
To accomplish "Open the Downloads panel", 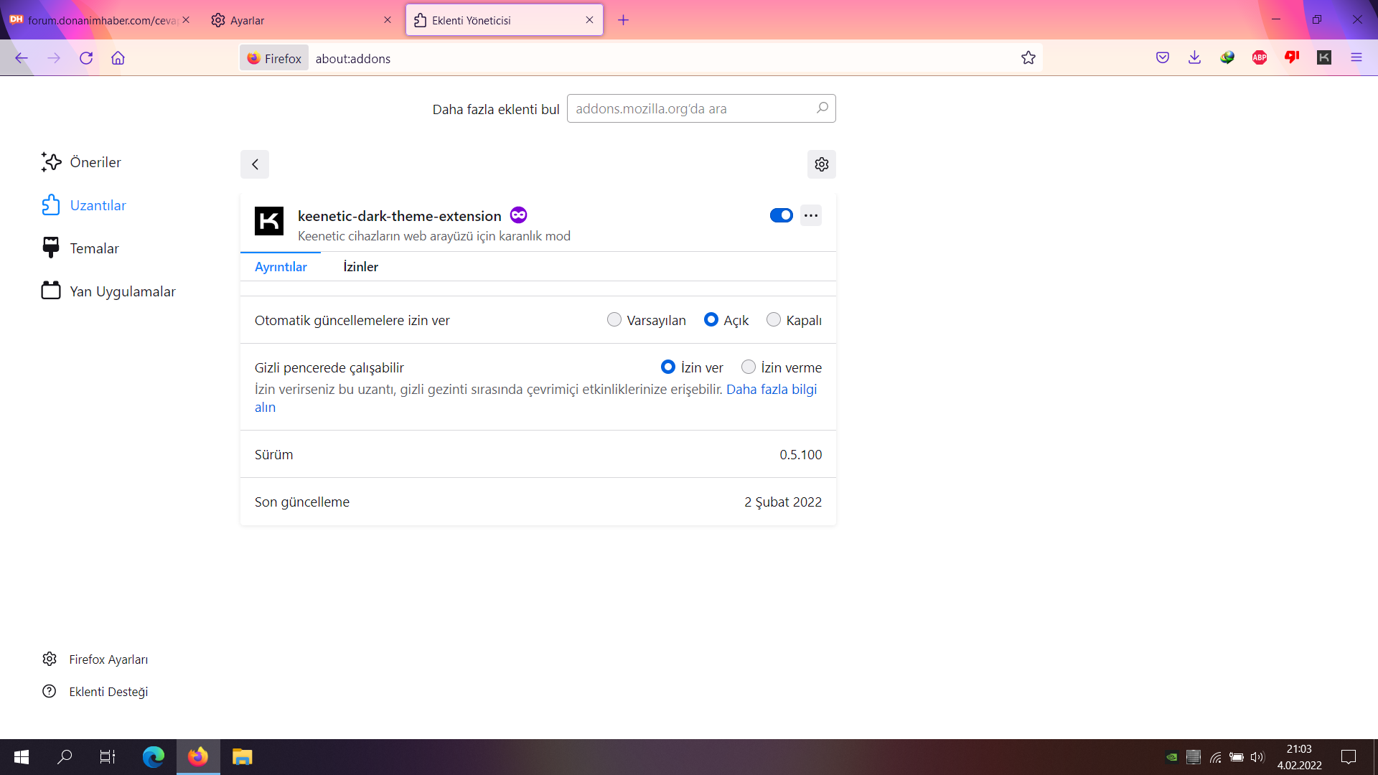I will pyautogui.click(x=1194, y=58).
